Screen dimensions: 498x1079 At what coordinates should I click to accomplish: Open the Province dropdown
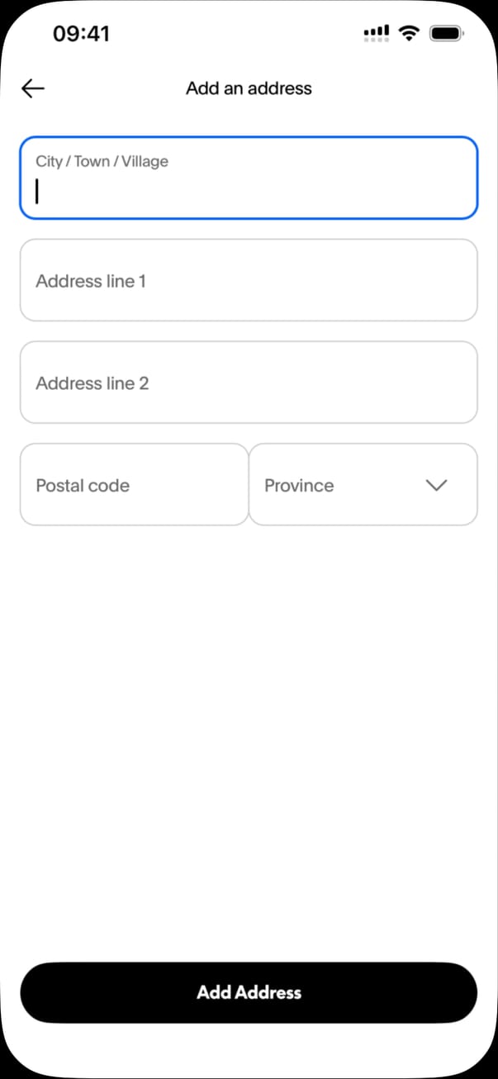363,484
